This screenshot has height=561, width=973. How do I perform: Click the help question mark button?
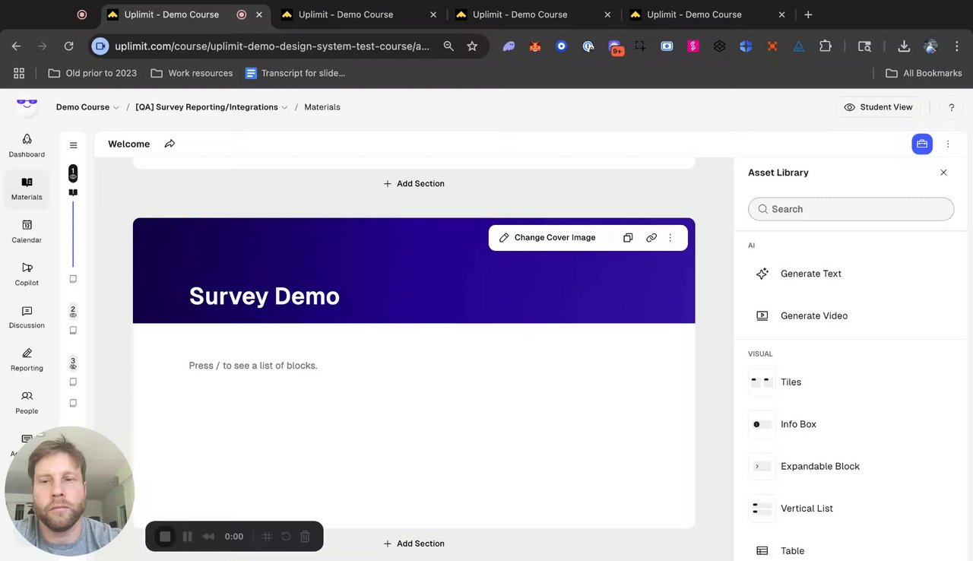951,107
